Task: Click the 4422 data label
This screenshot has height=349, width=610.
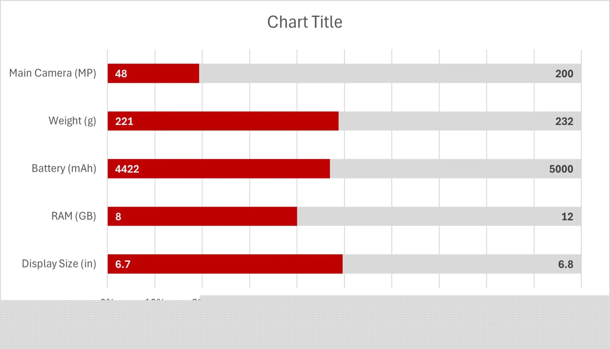Action: pos(127,169)
